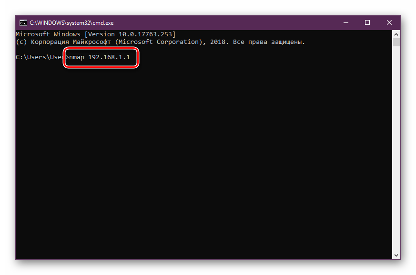Click the IP address 192.168.1.1
Viewport: 416px width, 275px height.
[x=109, y=57]
